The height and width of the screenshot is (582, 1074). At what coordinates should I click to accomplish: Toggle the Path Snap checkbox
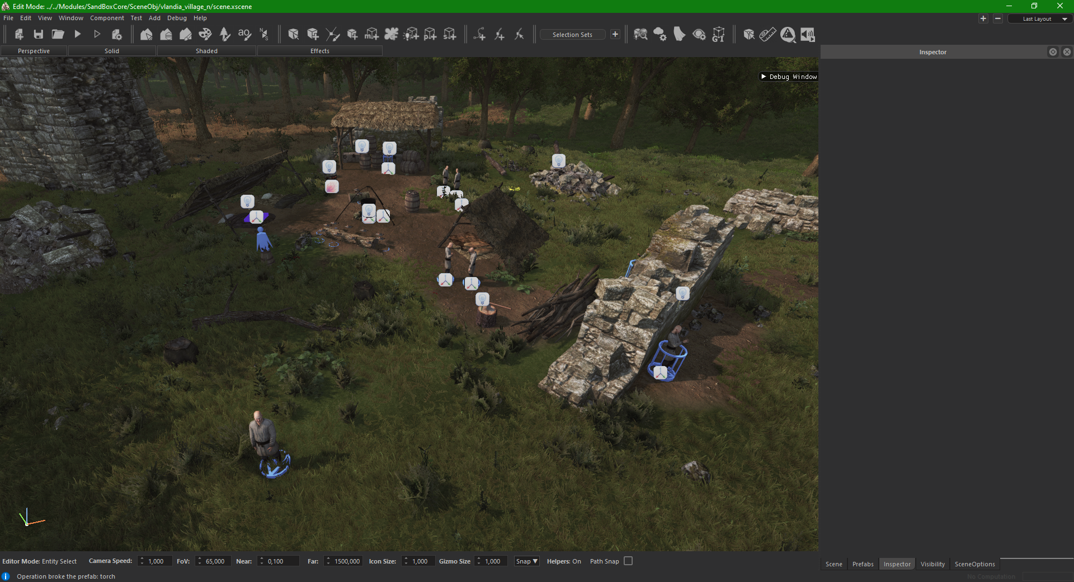(628, 561)
